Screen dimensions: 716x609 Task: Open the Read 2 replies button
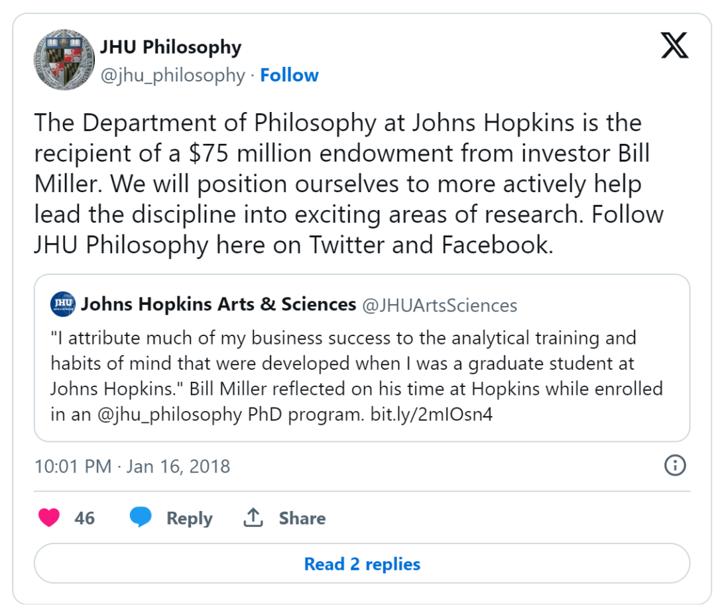pyautogui.click(x=362, y=564)
